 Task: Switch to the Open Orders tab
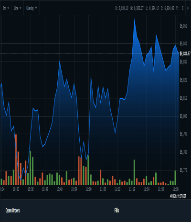pos(12,211)
